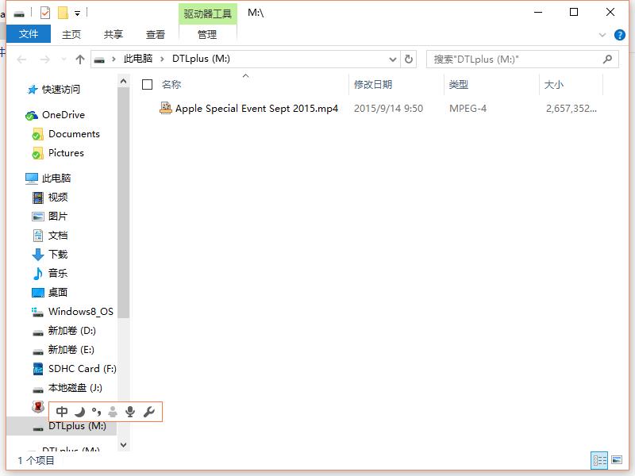Click the New Folder icon in the title bar
This screenshot has height=476, width=635.
[x=63, y=12]
